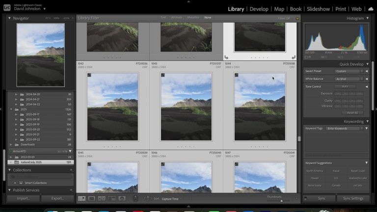Open People view icon
This screenshot has height=212, width=377.
122,198
